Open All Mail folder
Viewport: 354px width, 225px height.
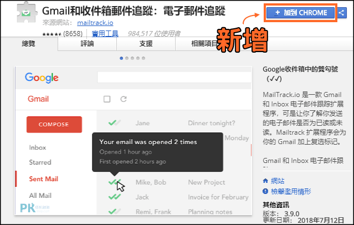[x=40, y=196]
